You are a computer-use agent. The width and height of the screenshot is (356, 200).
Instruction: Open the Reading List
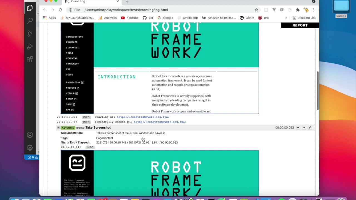(x=304, y=18)
